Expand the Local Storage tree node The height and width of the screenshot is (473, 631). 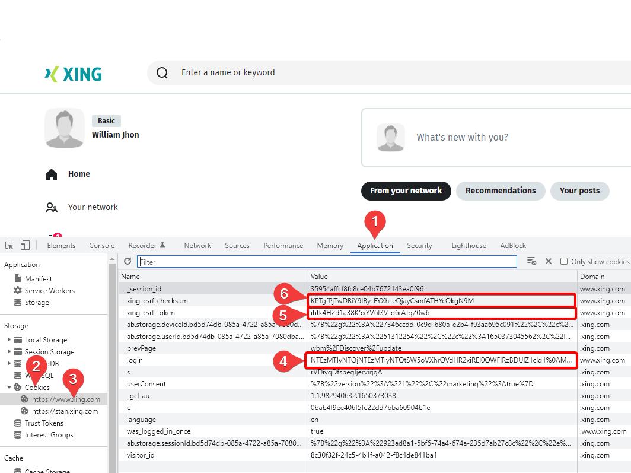(x=9, y=339)
